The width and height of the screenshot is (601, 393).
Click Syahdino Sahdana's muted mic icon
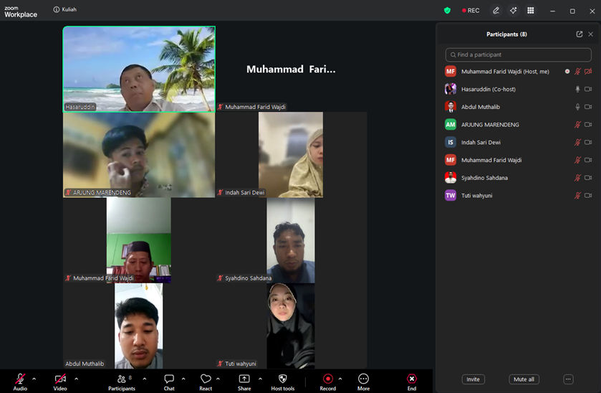click(577, 178)
